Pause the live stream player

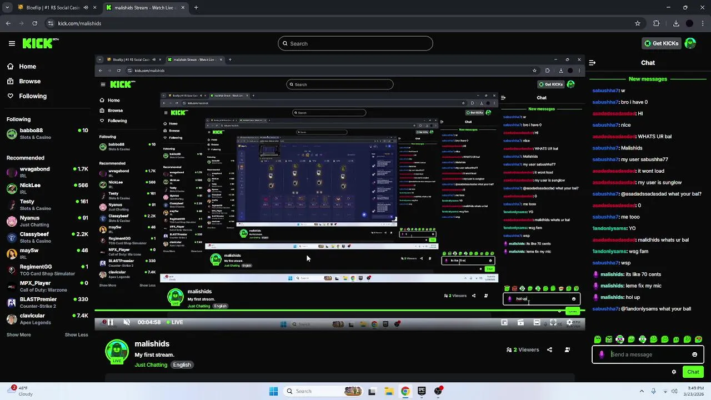[x=110, y=322]
